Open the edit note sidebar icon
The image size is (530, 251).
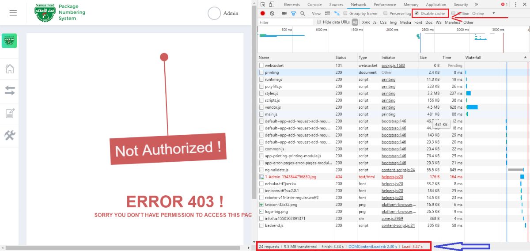click(x=10, y=113)
